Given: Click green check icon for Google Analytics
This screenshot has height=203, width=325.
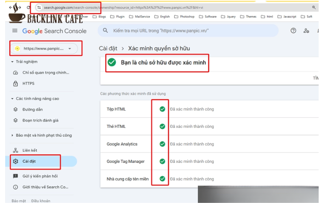Looking at the screenshot, I should (x=162, y=144).
